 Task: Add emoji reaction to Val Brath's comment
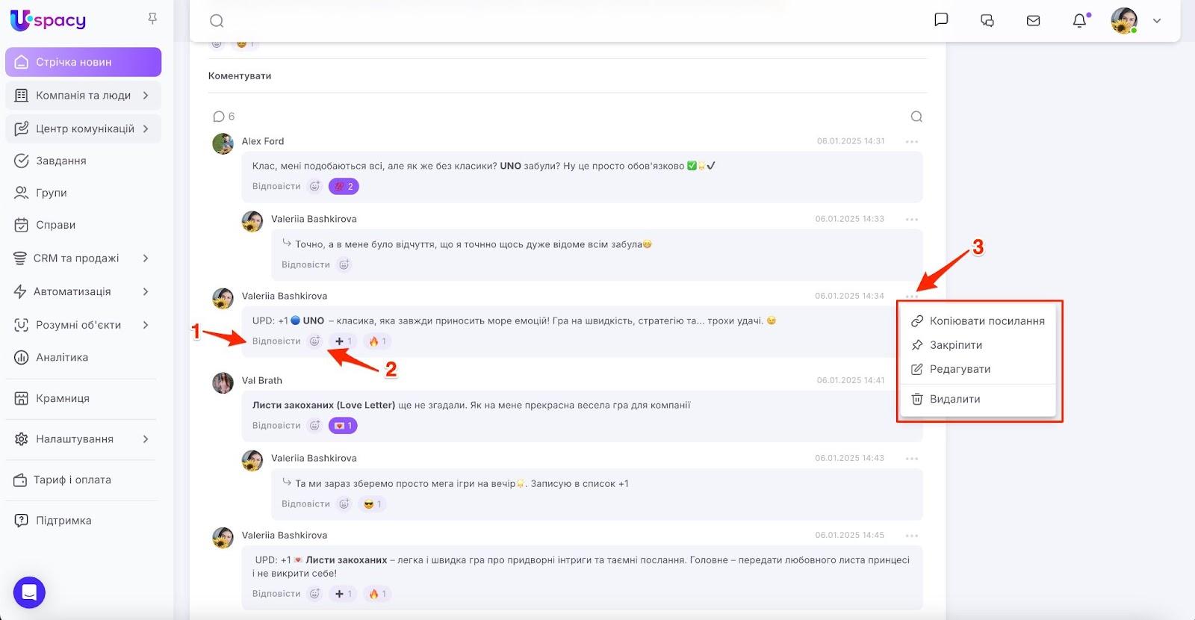click(x=315, y=426)
